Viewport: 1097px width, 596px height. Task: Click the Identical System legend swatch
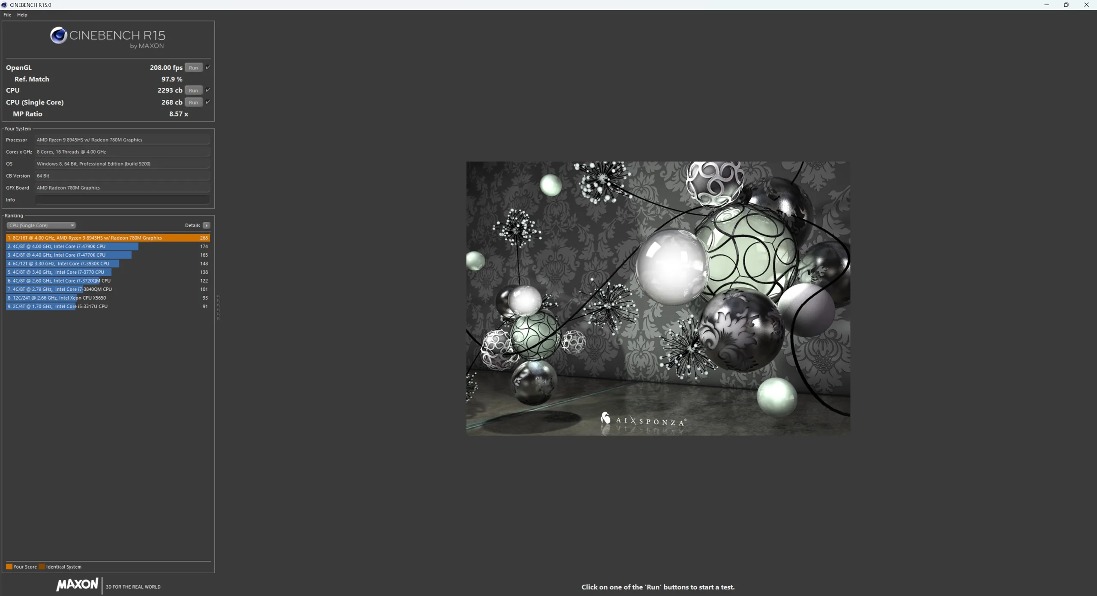pyautogui.click(x=42, y=566)
